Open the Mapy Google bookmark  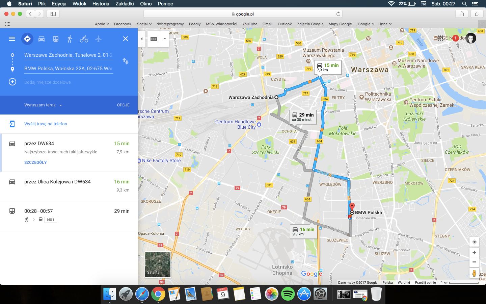tap(340, 24)
